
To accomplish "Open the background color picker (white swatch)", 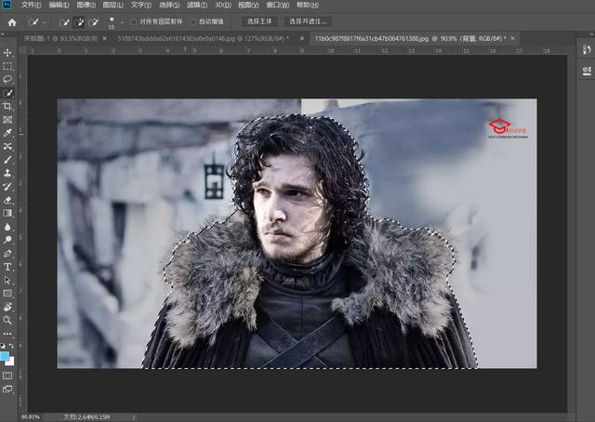I will [x=11, y=362].
